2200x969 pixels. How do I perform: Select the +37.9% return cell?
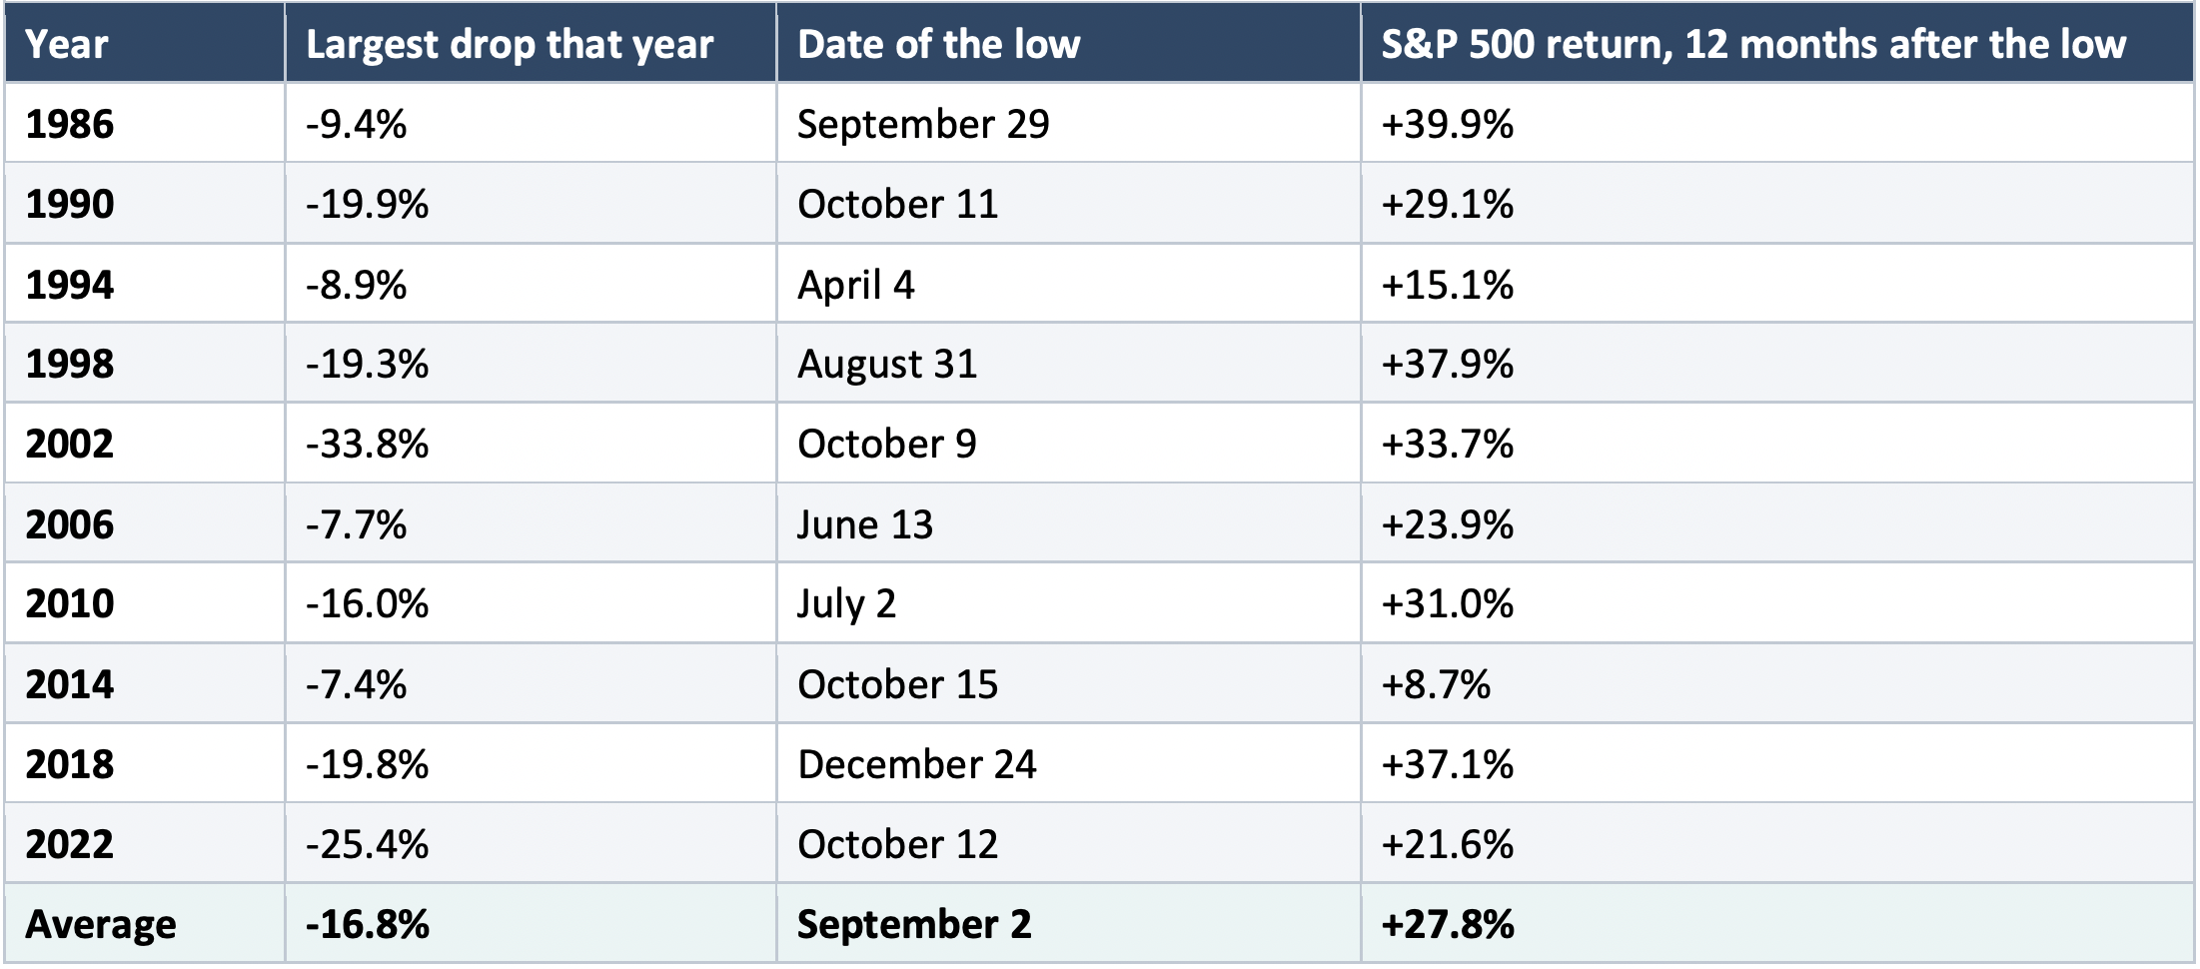[x=1777, y=364]
